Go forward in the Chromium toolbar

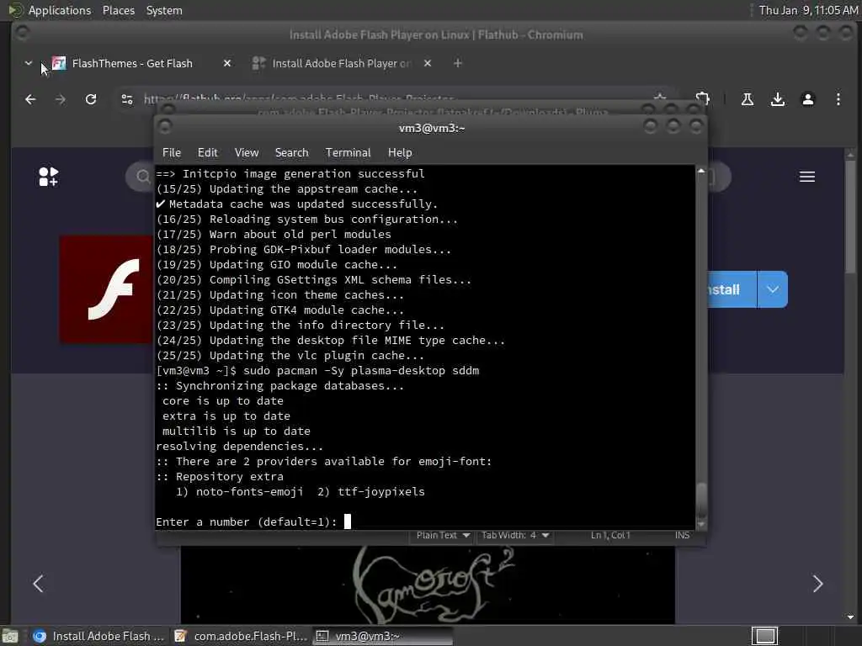(61, 99)
